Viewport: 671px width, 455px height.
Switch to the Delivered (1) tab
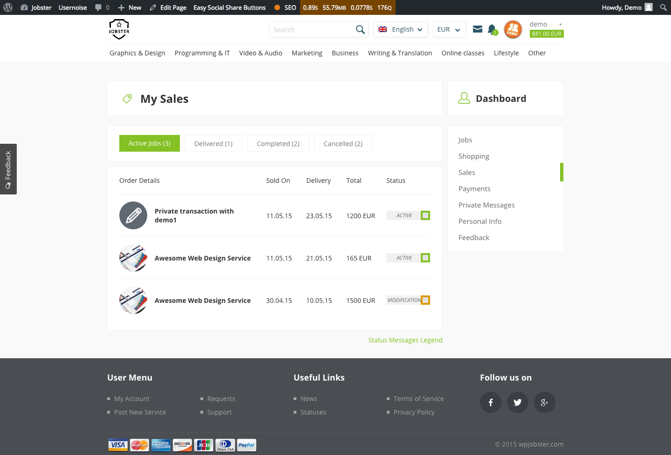[x=213, y=144]
